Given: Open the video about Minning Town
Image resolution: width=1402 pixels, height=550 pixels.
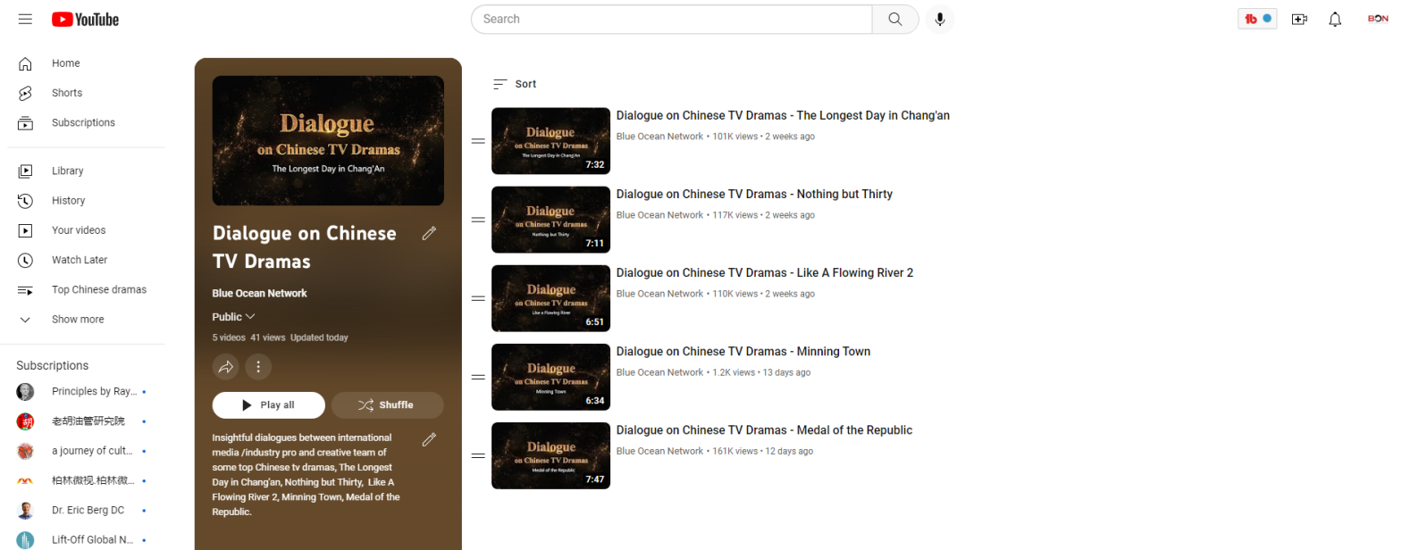Looking at the screenshot, I should (743, 351).
